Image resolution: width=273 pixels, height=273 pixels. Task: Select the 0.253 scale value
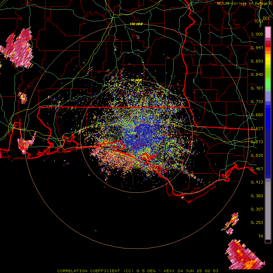click(257, 223)
